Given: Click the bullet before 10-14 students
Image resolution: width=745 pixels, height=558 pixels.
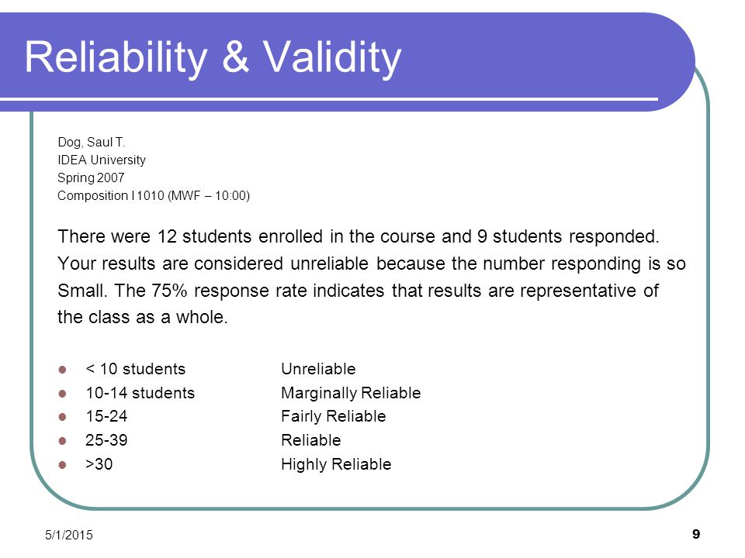Looking at the screenshot, I should [62, 394].
